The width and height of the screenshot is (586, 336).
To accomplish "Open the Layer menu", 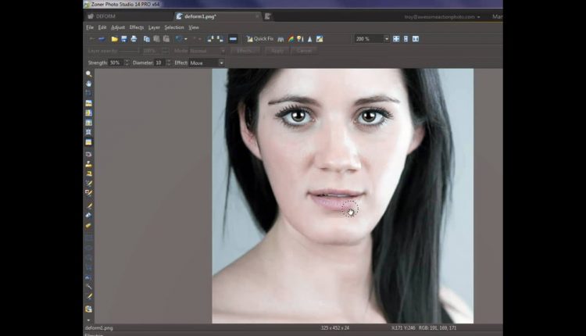I will point(154,27).
